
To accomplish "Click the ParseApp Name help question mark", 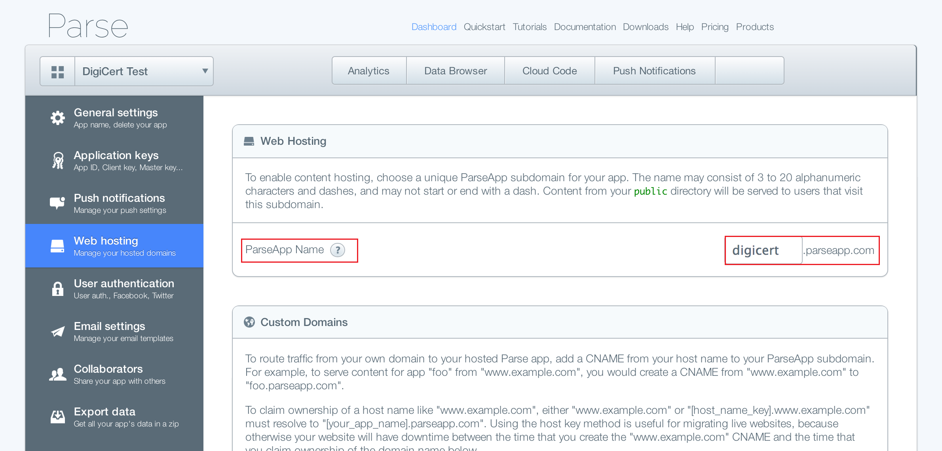I will [338, 250].
